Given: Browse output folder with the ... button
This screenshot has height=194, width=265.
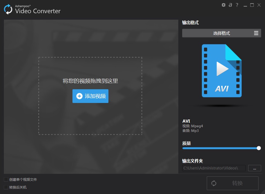Looking at the screenshot, I should coord(255,168).
